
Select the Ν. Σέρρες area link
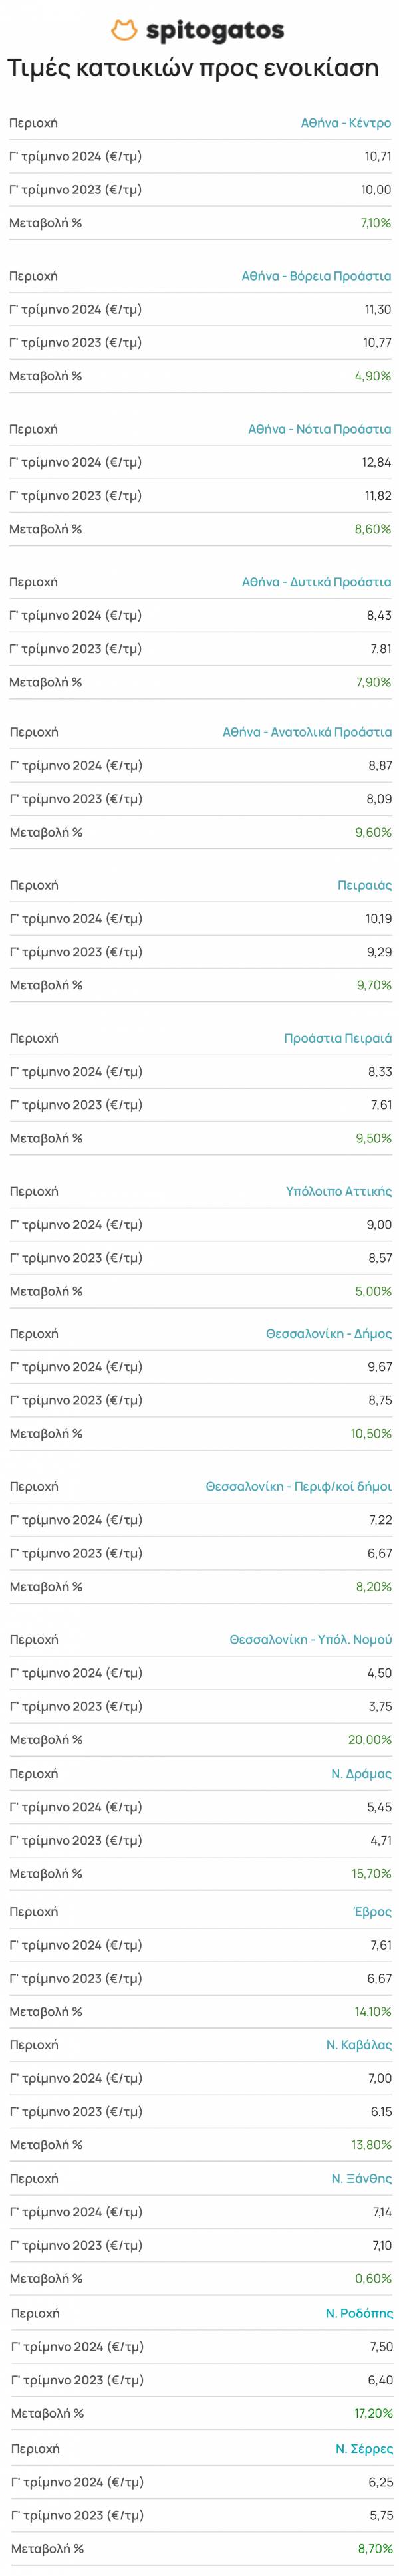(x=363, y=2449)
